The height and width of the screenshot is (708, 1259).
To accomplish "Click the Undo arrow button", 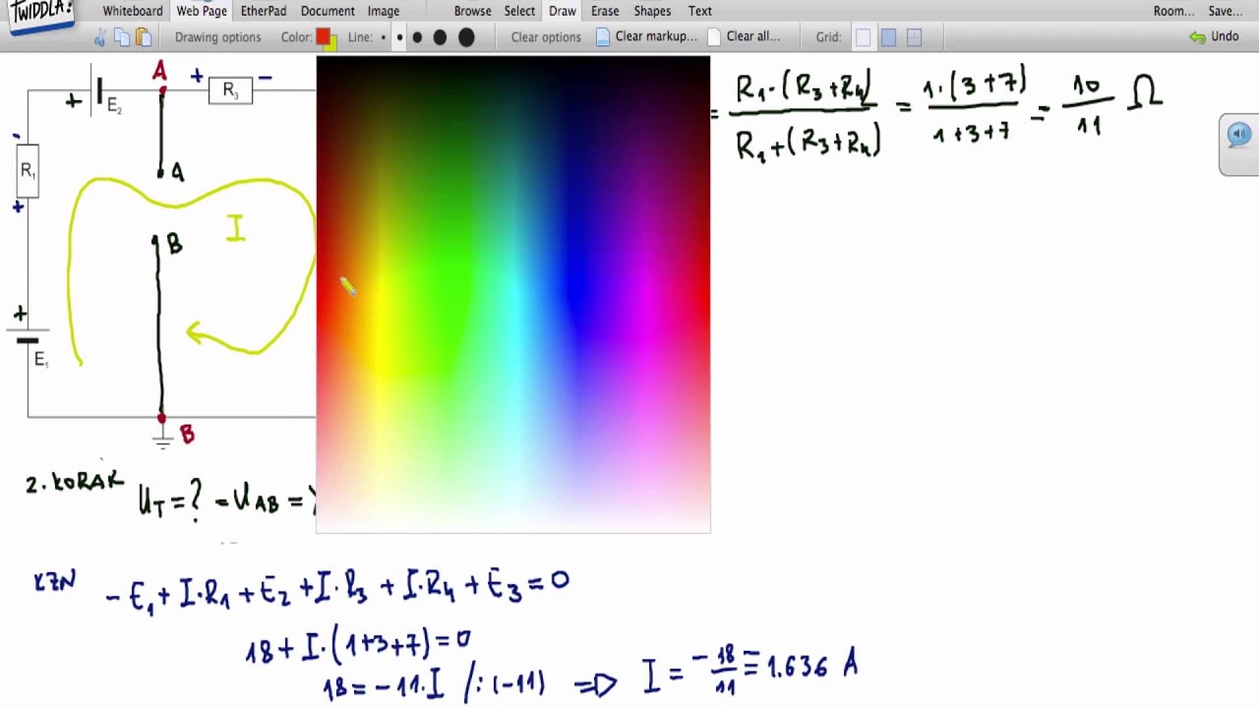I will tap(1214, 36).
